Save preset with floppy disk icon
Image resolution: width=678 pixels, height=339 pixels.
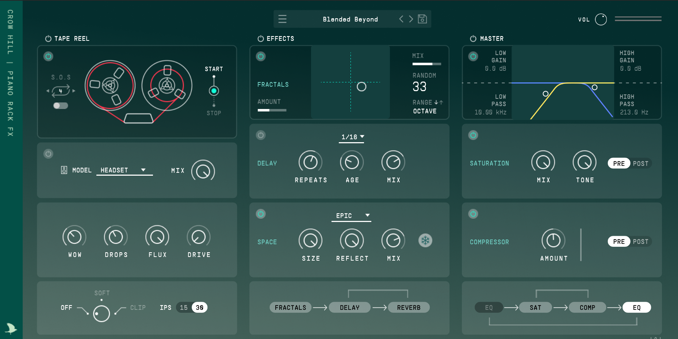coord(422,19)
